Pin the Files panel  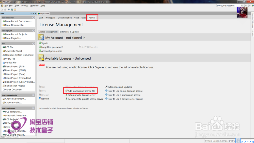click(33, 13)
